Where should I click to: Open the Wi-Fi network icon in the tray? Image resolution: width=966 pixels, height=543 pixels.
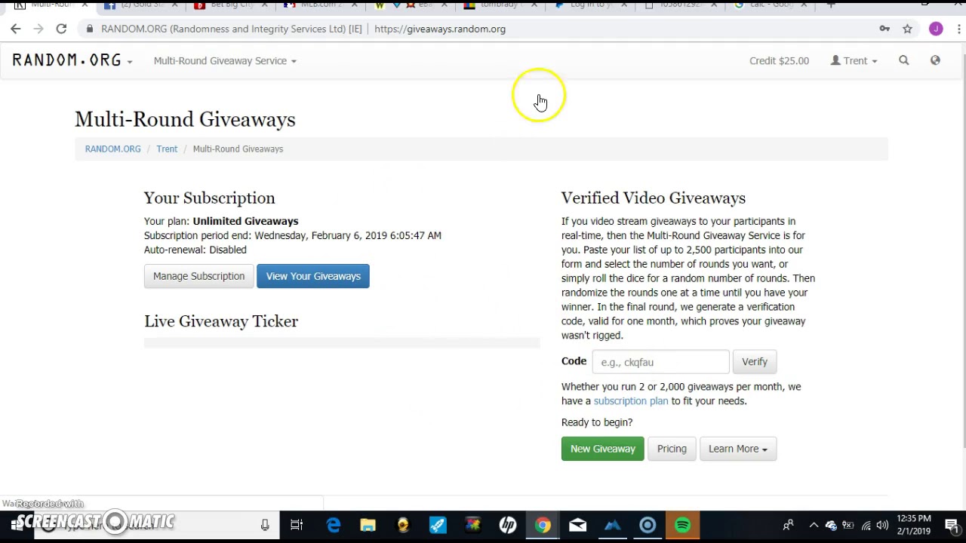tap(866, 525)
